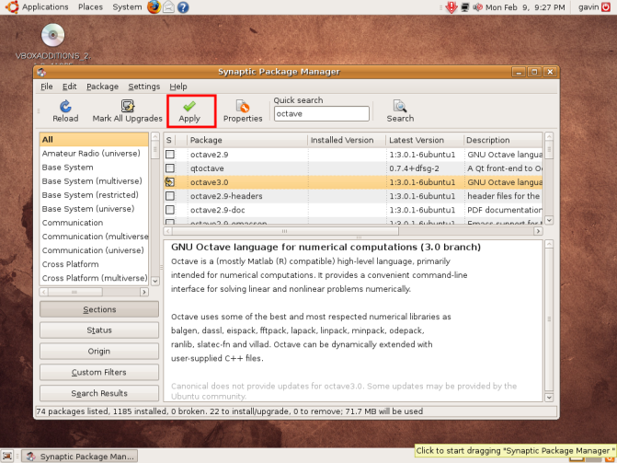Click the Origin filter button
Viewport: 617px width, 463px height.
pos(99,351)
